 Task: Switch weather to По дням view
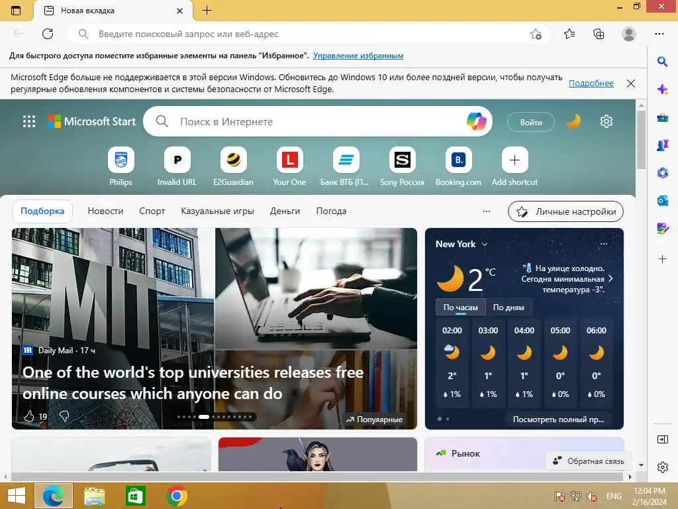coord(508,308)
